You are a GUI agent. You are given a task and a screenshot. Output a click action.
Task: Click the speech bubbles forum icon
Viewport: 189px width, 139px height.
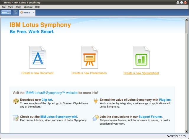[96, 118]
